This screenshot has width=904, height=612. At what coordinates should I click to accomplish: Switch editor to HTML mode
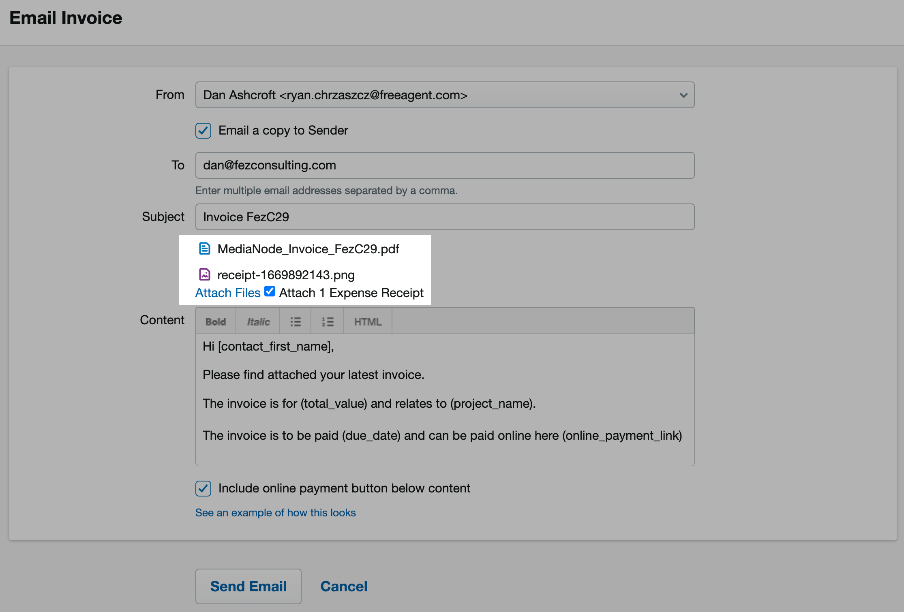coord(368,321)
